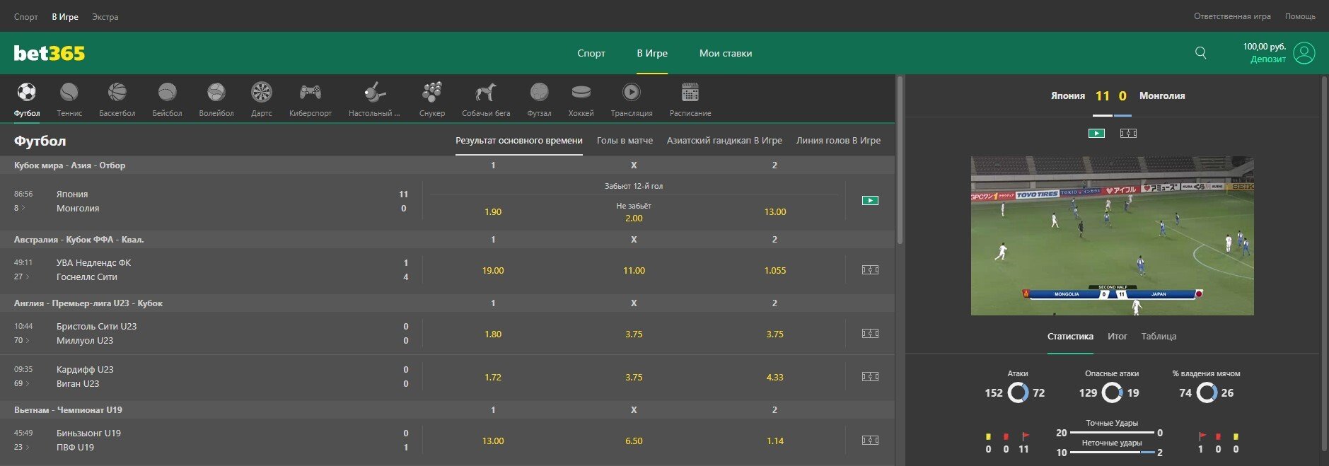
Task: Expand markets for Бристоль Сити U23 match
Action: click(x=22, y=340)
